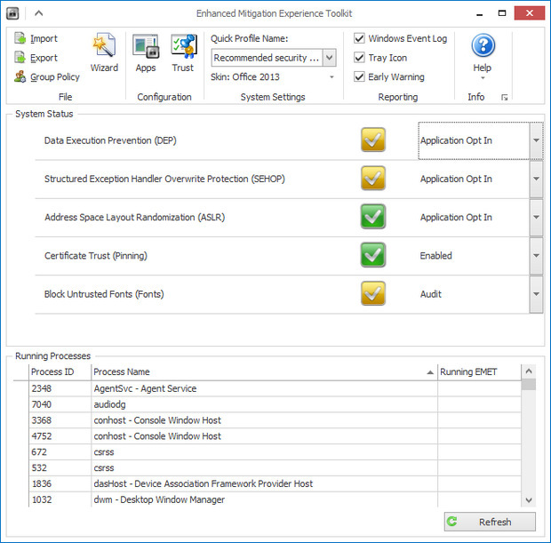This screenshot has height=543, width=551.
Task: Click the quick access toolbar up-arrow
Action: click(x=38, y=13)
